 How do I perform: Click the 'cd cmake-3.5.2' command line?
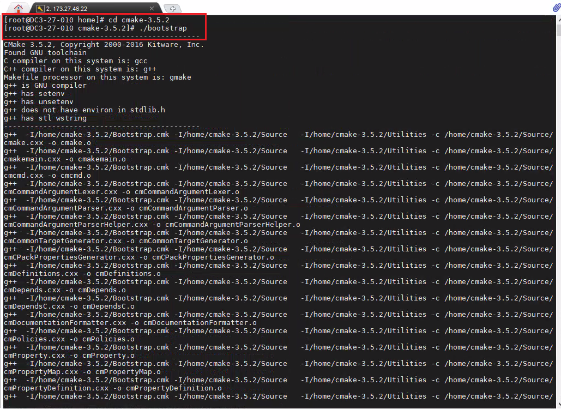87,20
